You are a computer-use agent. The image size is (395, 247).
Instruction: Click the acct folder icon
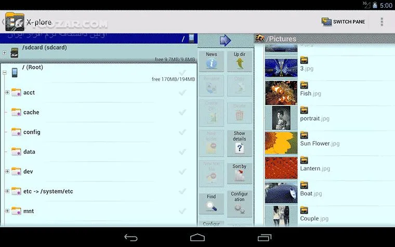coord(16,93)
